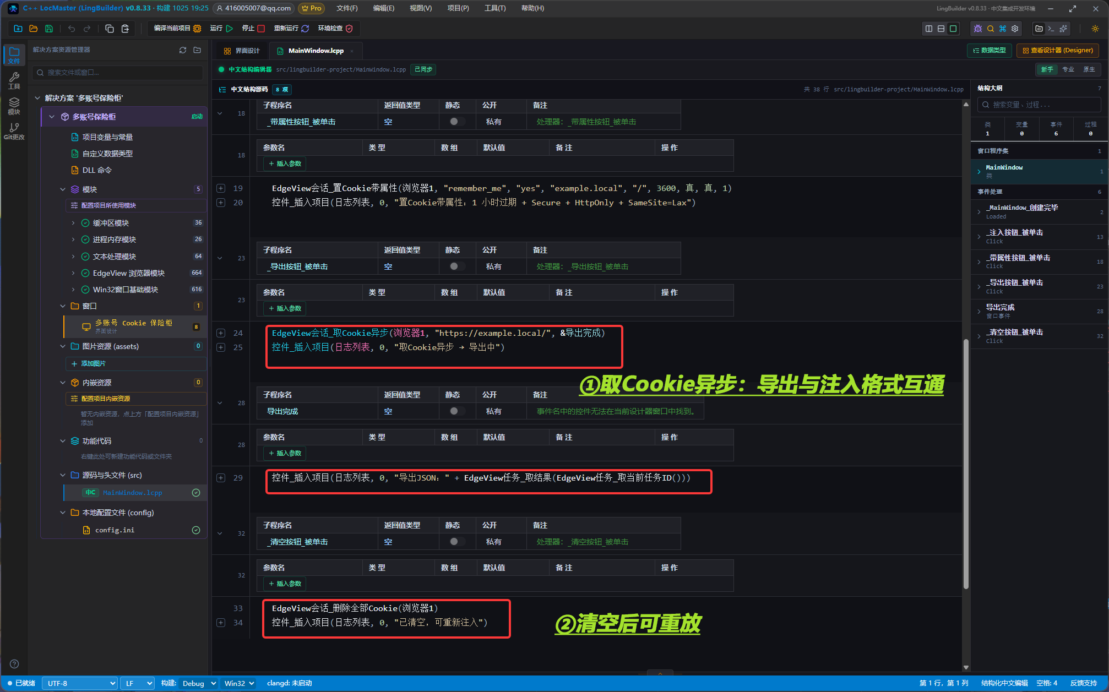
Task: Click the green save icon
Action: pos(49,29)
